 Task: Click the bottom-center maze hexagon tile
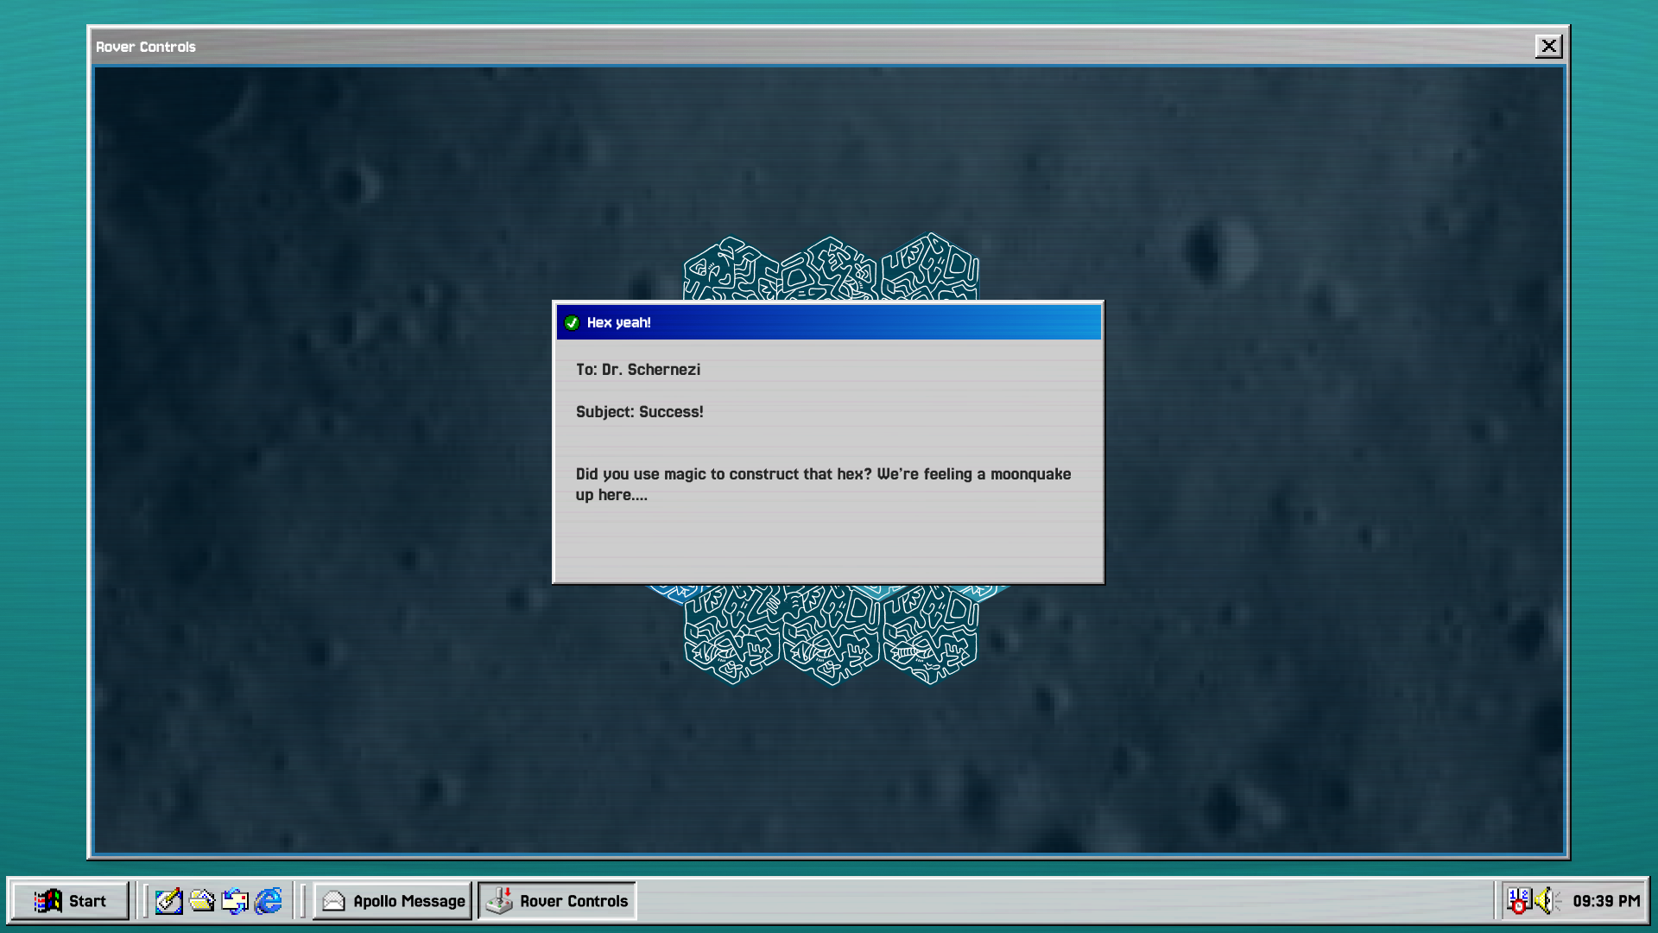click(x=832, y=636)
